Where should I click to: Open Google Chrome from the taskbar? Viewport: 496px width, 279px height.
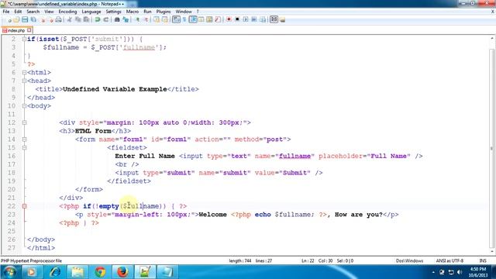(x=100, y=272)
